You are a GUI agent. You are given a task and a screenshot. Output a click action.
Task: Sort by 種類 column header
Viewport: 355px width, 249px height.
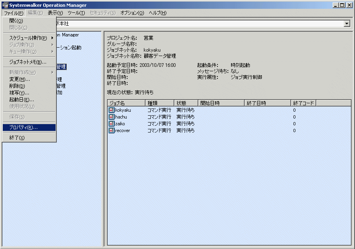(x=160, y=103)
